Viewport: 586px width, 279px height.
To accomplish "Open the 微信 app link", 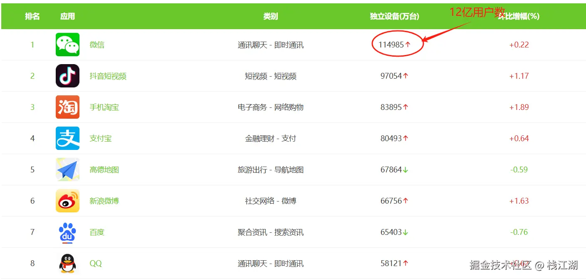I will pos(97,45).
